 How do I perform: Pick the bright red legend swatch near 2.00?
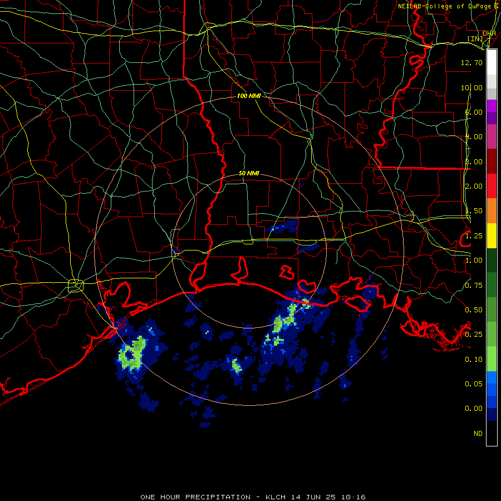click(x=492, y=186)
